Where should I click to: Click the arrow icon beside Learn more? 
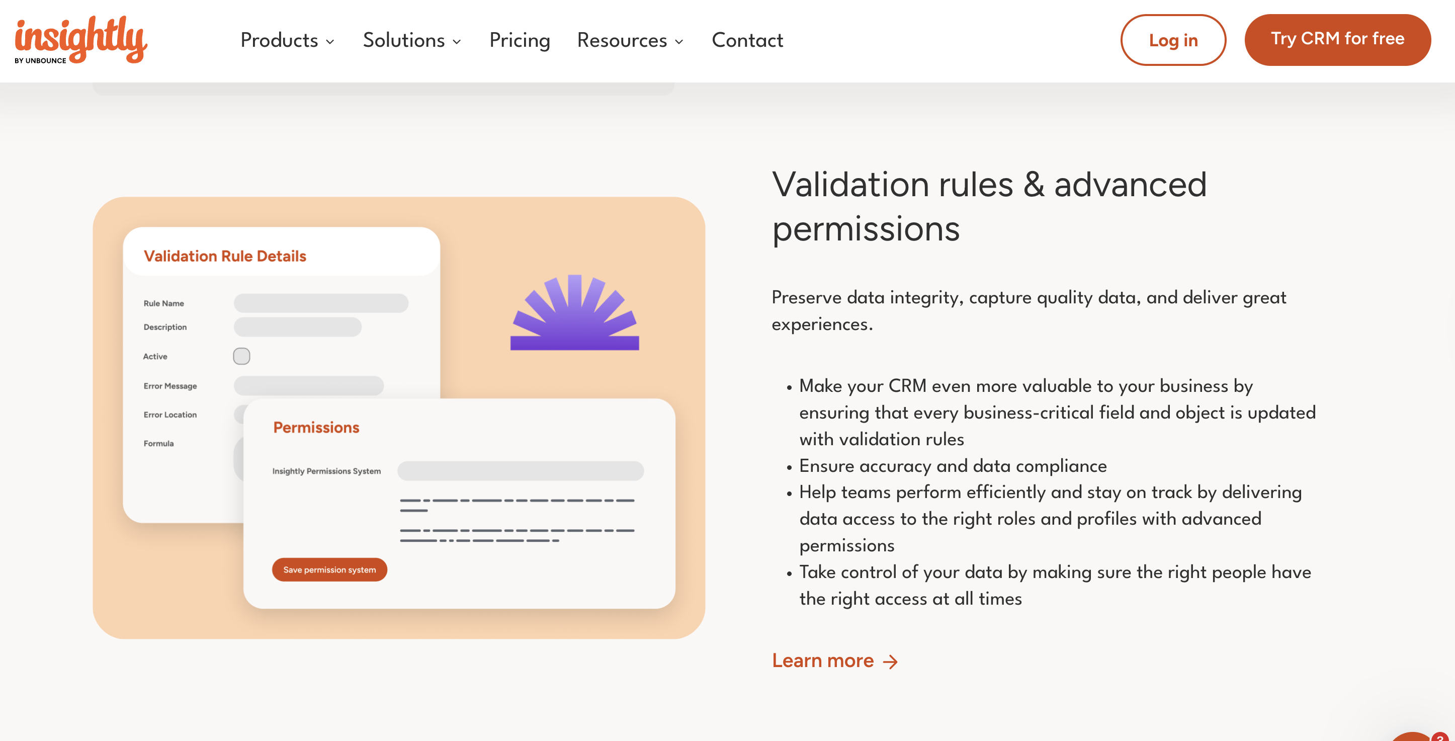pyautogui.click(x=891, y=661)
